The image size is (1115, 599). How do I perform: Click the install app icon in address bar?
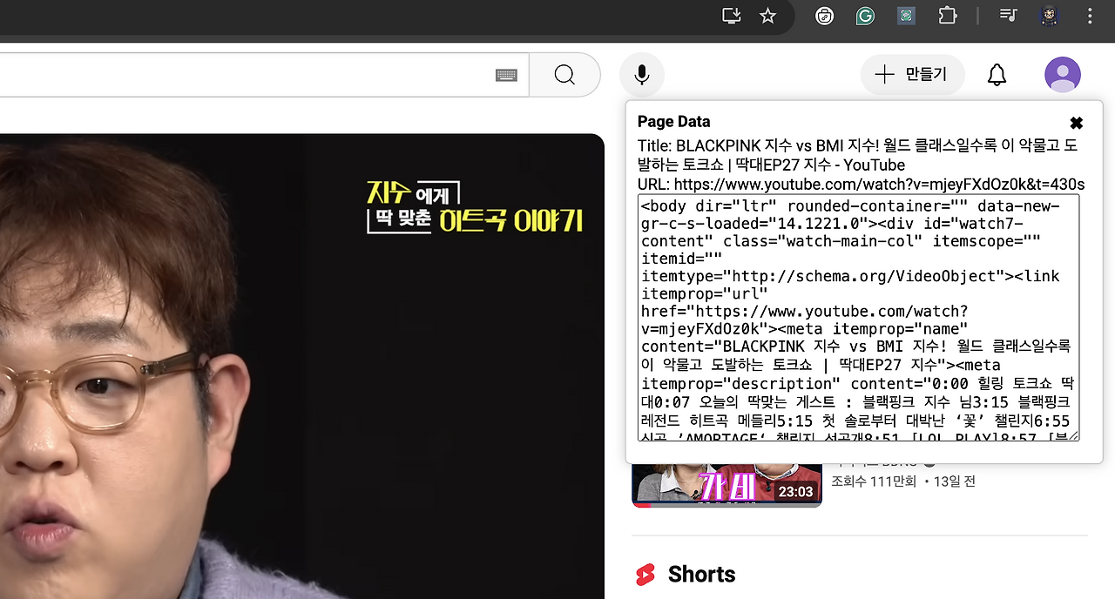732,16
